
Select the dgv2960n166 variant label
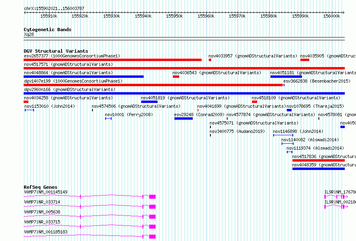coord(70,89)
